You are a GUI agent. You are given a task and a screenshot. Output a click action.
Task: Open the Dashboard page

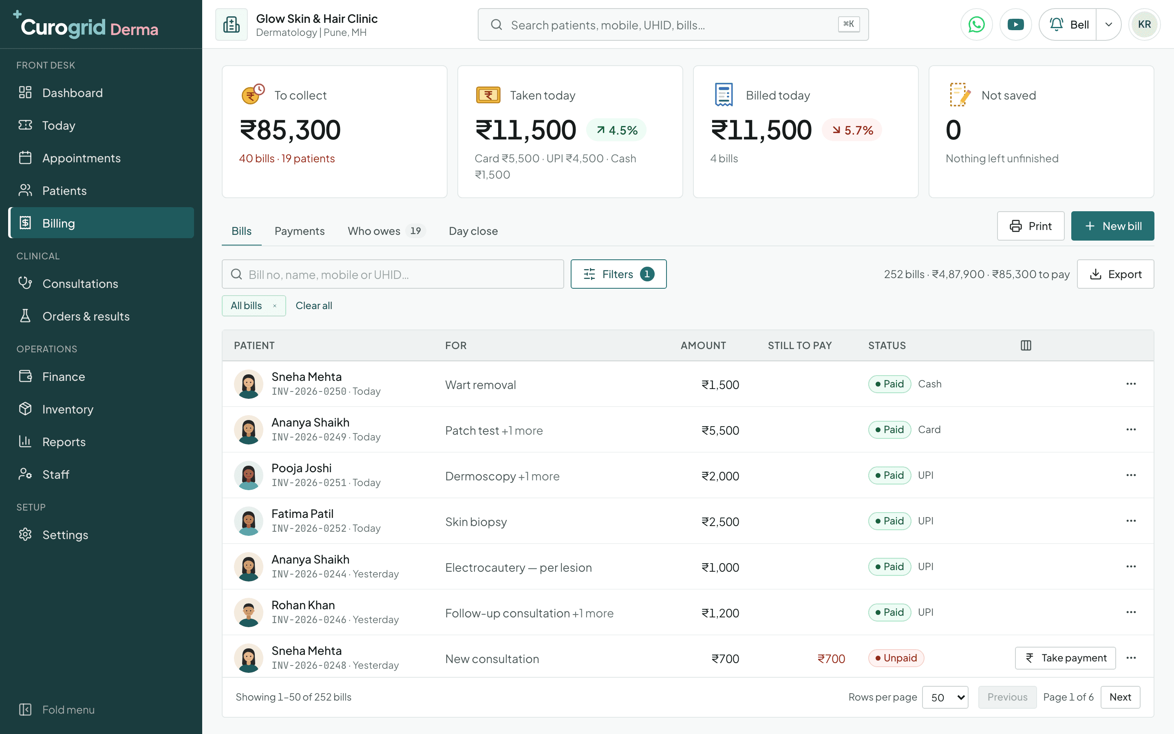(101, 93)
